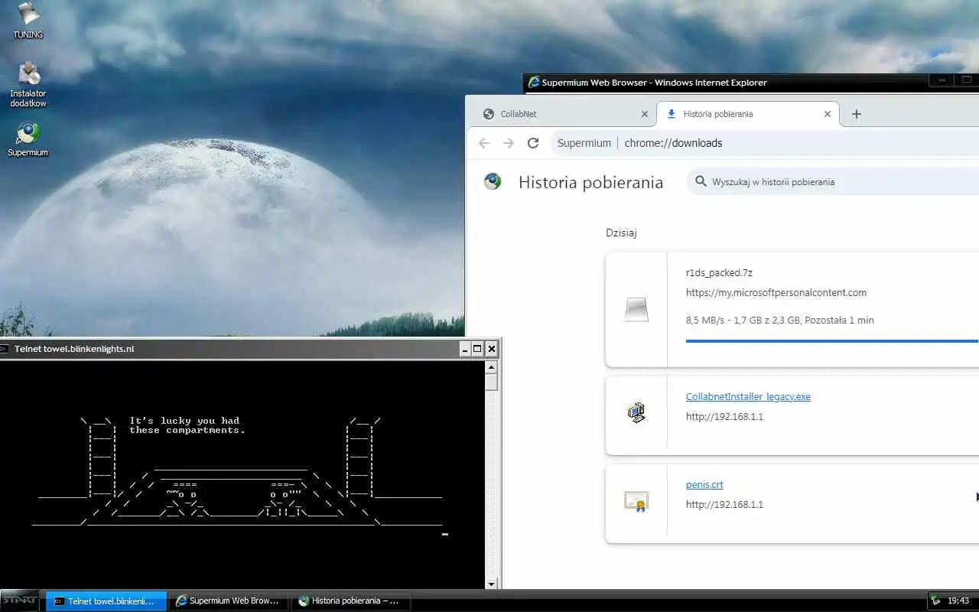Viewport: 979px width, 612px height.
Task: Switch to Historia pobierania taskbar item
Action: 351,601
